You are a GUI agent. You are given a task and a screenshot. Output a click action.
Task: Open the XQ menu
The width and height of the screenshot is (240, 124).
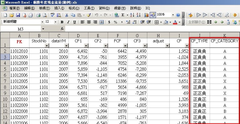148,8
